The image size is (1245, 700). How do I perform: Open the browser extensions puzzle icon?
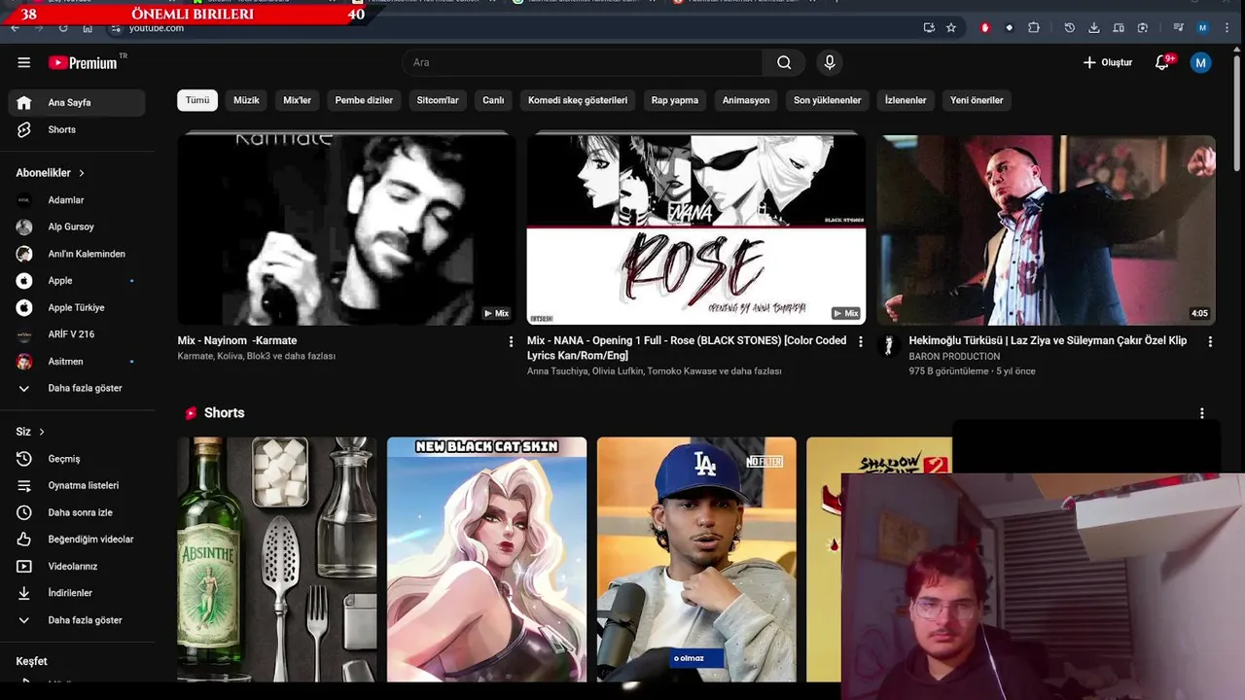(x=1034, y=28)
